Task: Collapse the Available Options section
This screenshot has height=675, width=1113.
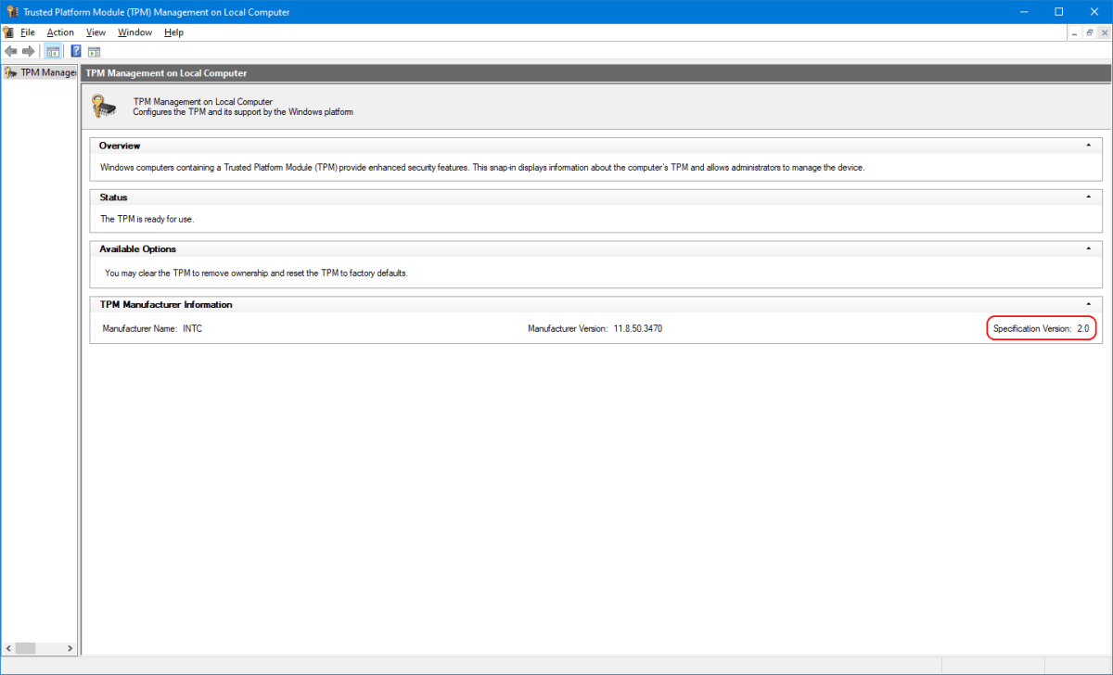Action: click(1088, 248)
